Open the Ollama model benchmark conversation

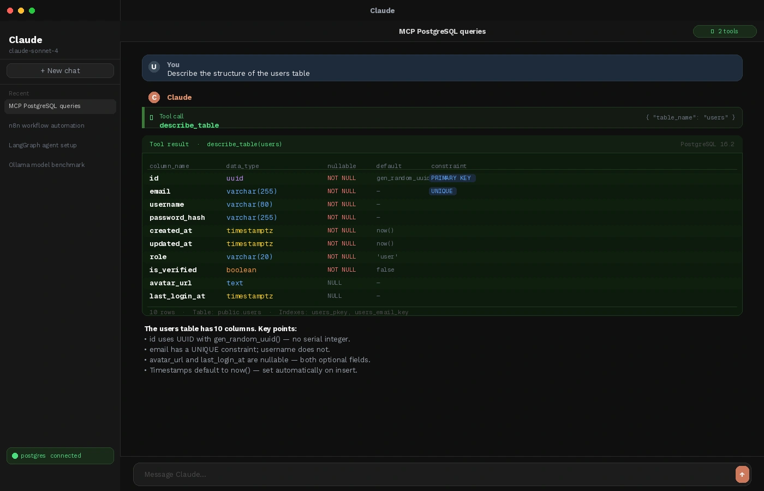46,165
